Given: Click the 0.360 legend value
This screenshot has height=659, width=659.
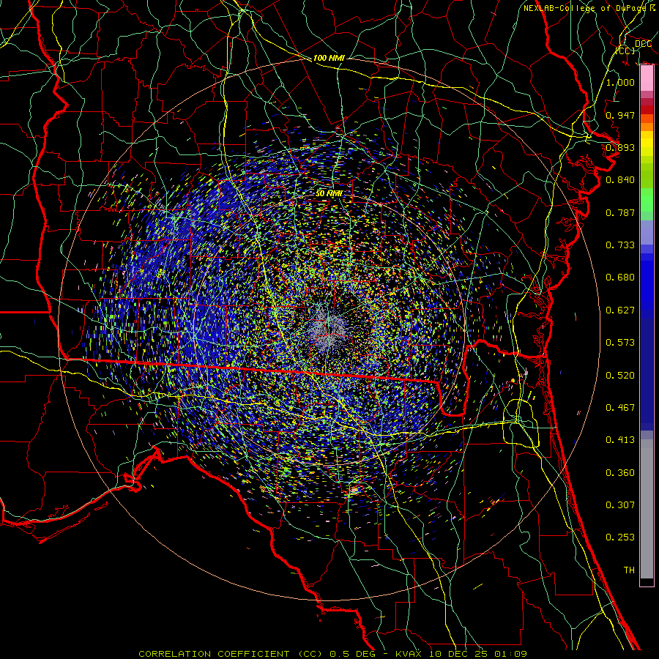Looking at the screenshot, I should (620, 473).
